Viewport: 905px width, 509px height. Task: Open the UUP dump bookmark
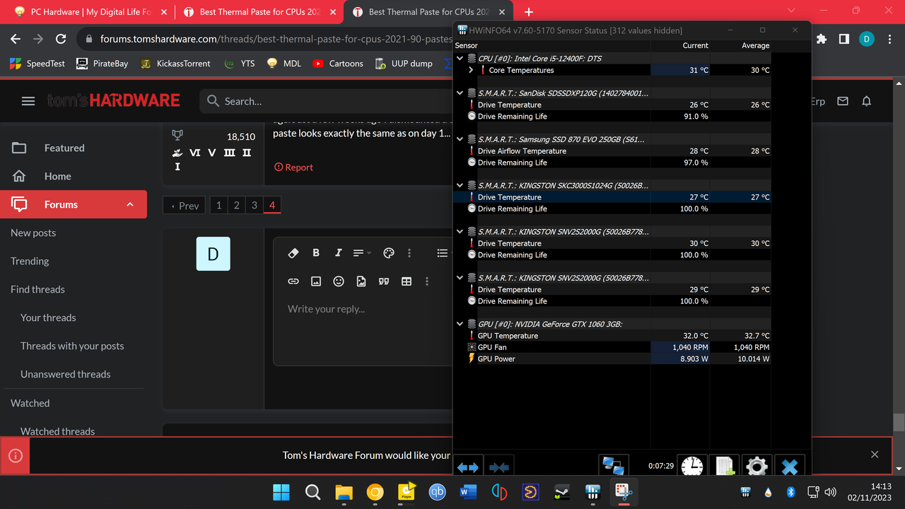(403, 63)
